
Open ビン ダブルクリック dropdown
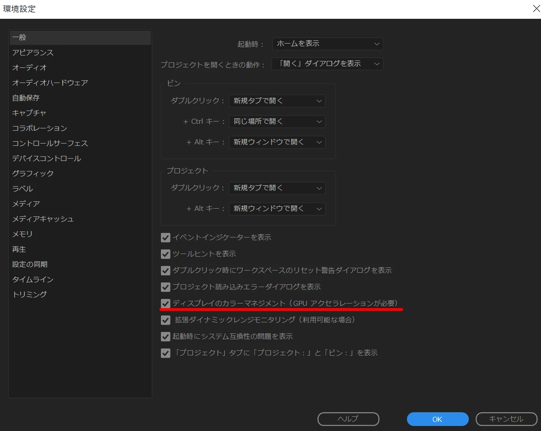pos(277,101)
